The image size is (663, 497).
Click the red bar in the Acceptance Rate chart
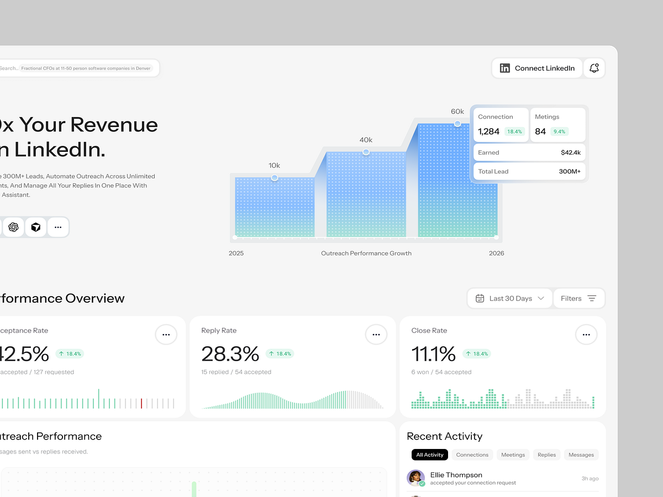click(141, 403)
